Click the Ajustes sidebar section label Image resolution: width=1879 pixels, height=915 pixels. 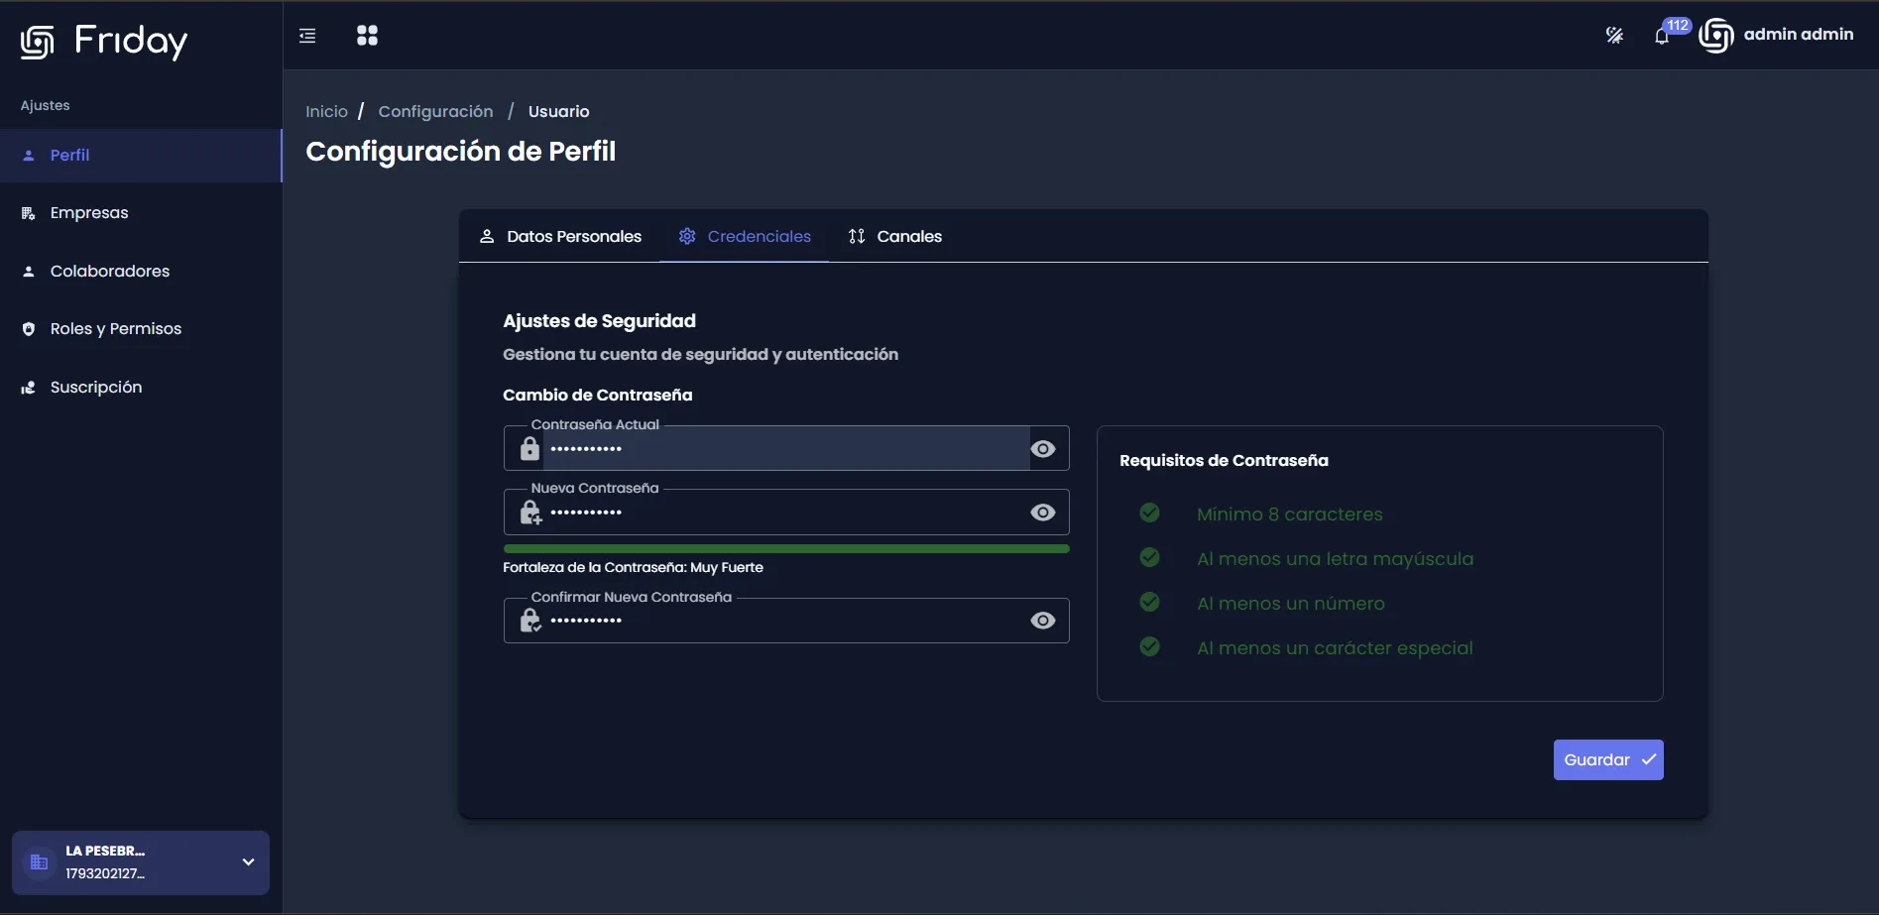pos(45,105)
